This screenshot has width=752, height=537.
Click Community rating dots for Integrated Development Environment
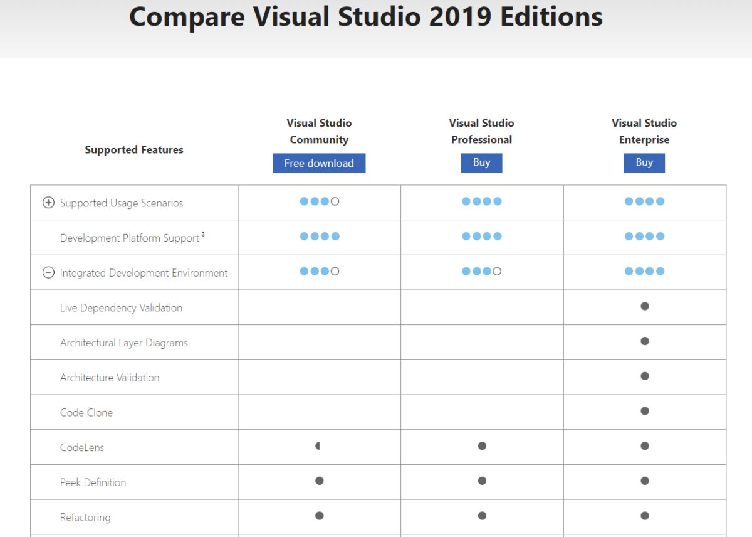point(320,272)
